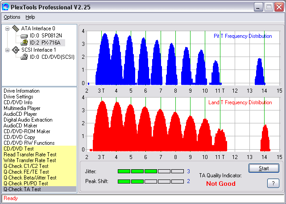Click the question mark help button

pyautogui.click(x=273, y=183)
